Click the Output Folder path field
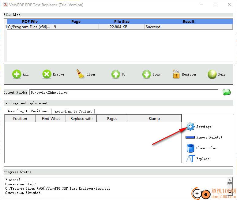237x200 pixels. (124, 92)
